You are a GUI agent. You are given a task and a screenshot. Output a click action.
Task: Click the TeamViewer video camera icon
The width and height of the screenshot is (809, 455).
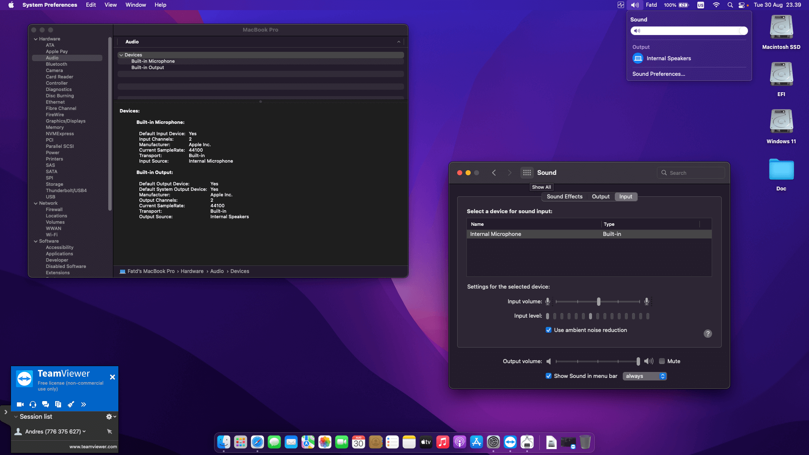tap(20, 404)
